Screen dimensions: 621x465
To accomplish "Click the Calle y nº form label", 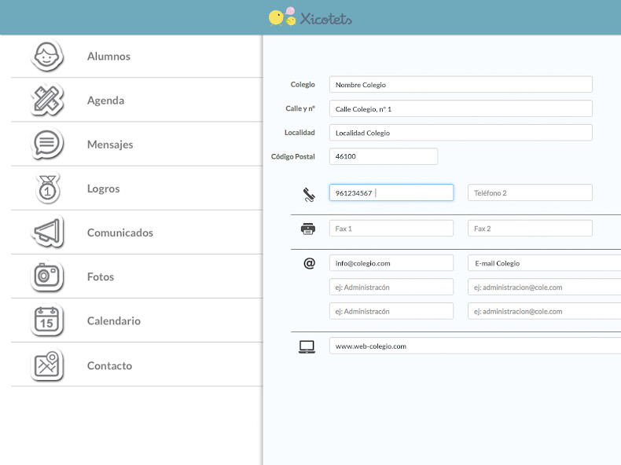I will click(300, 108).
